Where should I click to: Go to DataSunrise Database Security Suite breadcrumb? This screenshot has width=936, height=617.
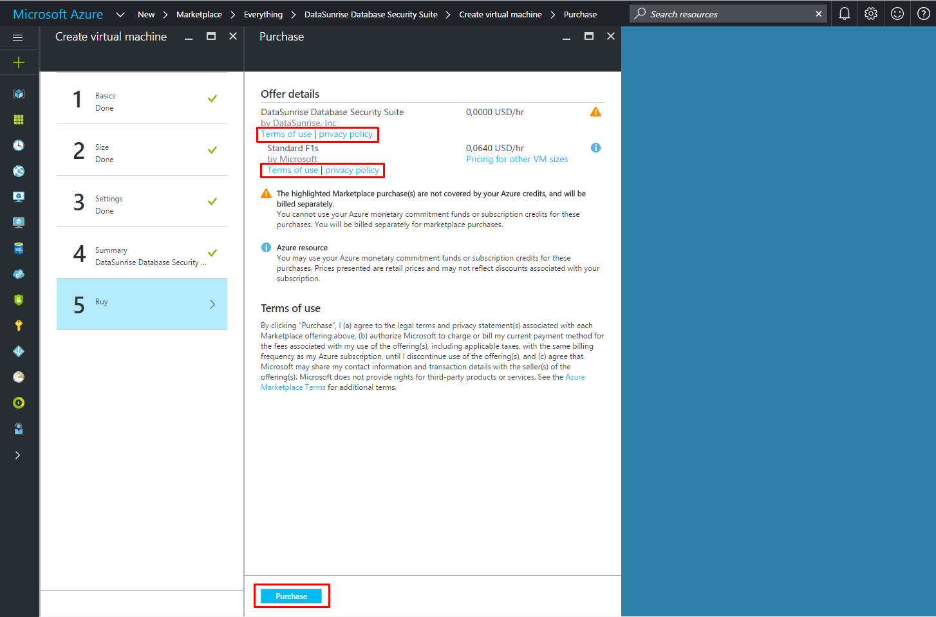(x=371, y=14)
